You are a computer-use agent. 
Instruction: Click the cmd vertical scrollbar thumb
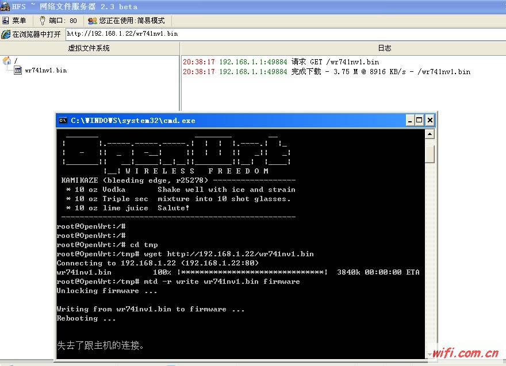coord(430,154)
